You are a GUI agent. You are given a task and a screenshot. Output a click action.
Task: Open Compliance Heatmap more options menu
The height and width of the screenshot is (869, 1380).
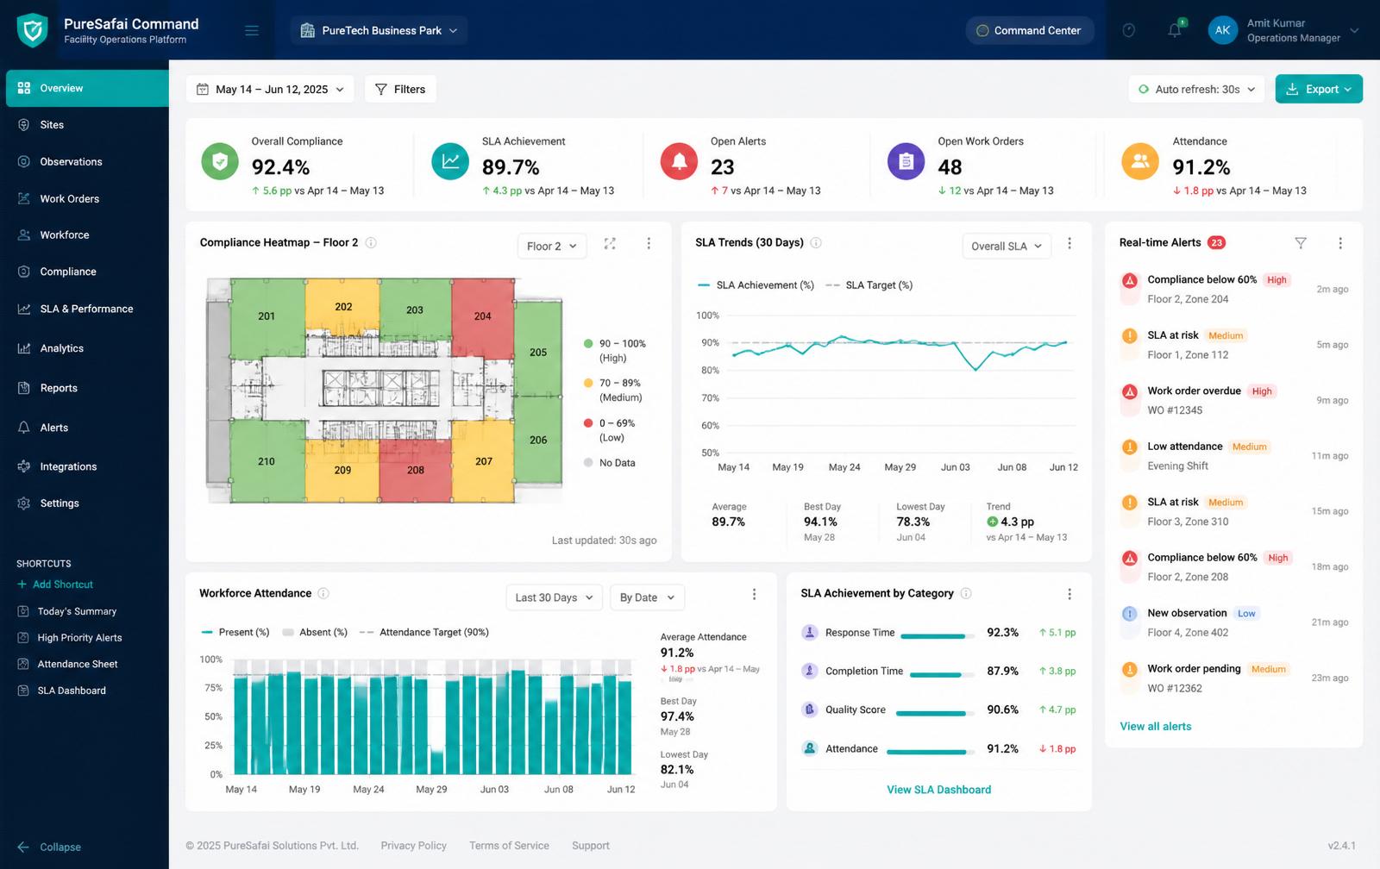click(x=649, y=244)
